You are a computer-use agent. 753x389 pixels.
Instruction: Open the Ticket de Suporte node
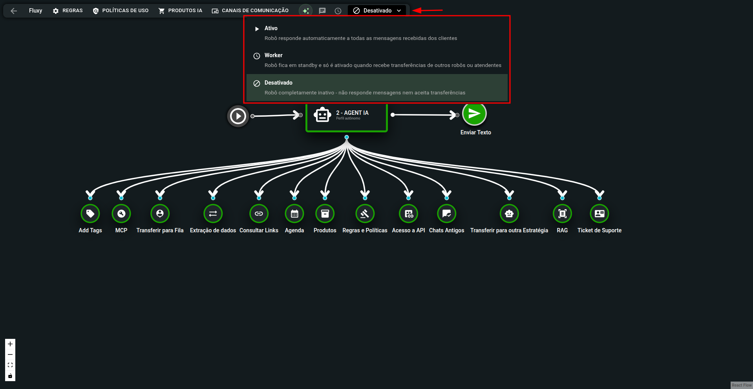(x=599, y=213)
